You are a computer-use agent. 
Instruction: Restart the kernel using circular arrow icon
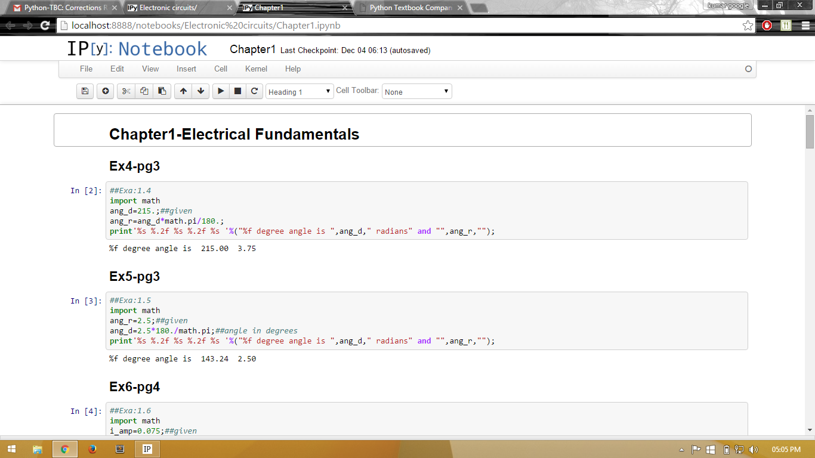point(254,91)
